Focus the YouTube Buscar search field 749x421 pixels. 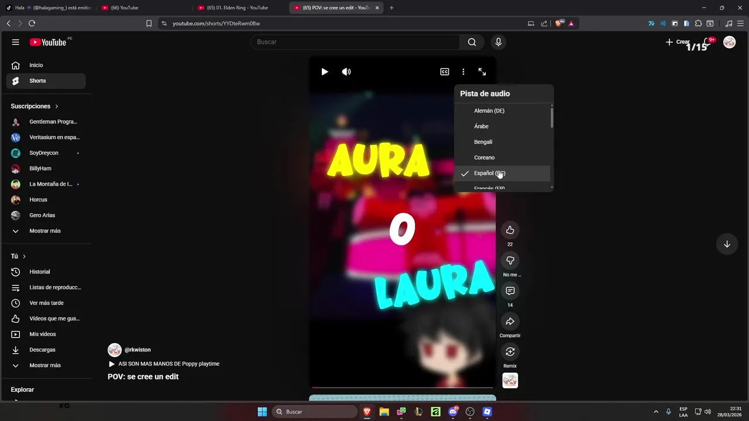click(x=356, y=42)
